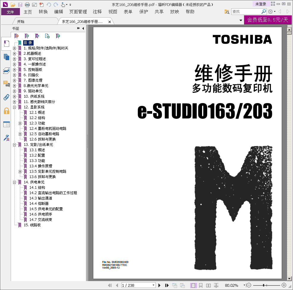Switch to 保护 ribbon tab
Viewport: 293px width, 290px height.
[x=144, y=12]
